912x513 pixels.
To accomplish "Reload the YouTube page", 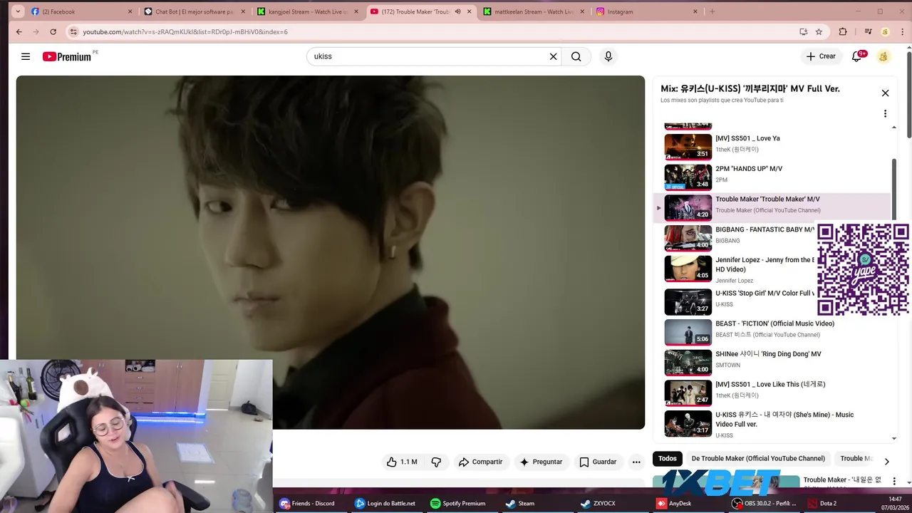I will pos(53,31).
